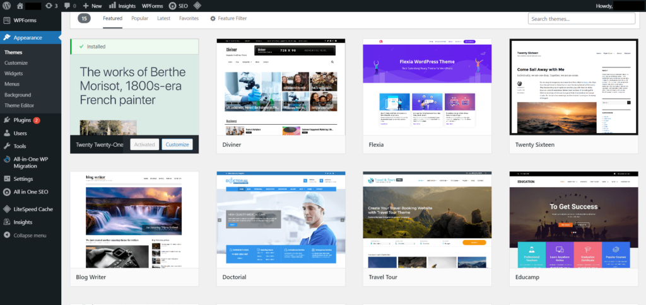Open the Theme Editor submenu item

pos(19,105)
